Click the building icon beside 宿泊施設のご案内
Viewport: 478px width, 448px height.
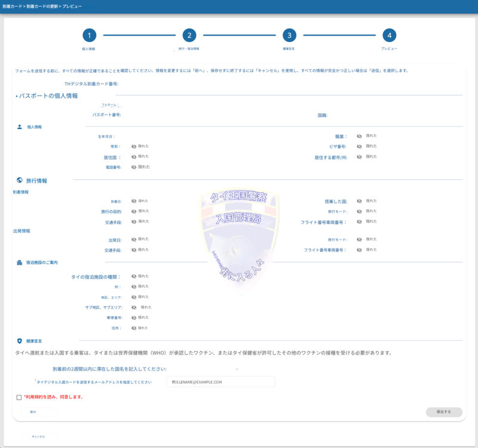20,262
